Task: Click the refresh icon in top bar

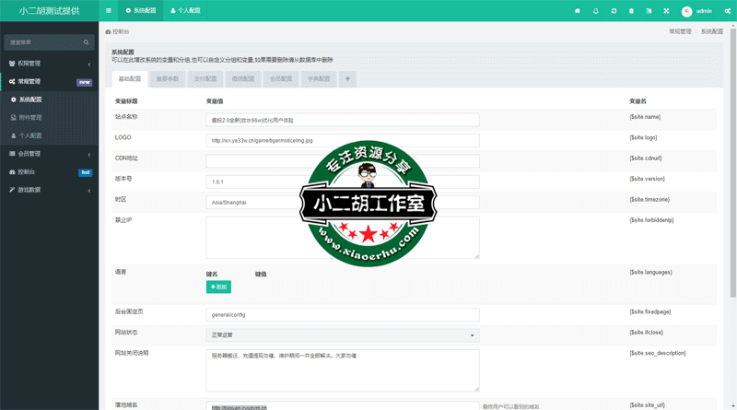Action: tap(614, 11)
